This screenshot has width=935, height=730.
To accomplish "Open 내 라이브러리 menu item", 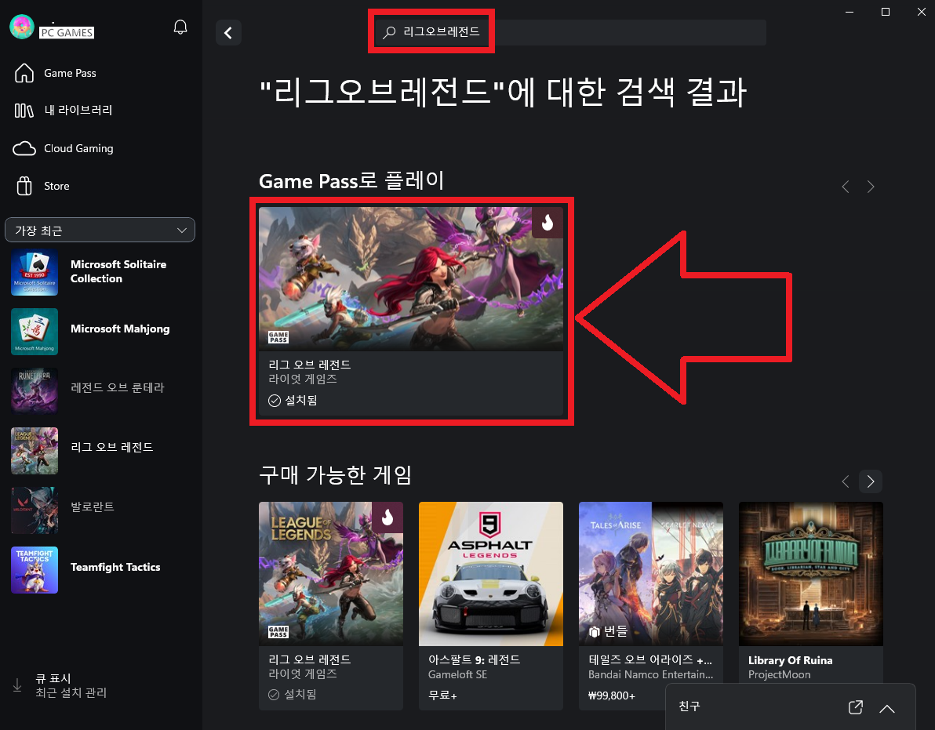I will click(78, 111).
